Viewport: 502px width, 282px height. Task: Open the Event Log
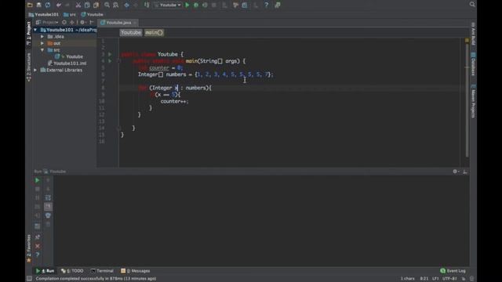pyautogui.click(x=453, y=271)
